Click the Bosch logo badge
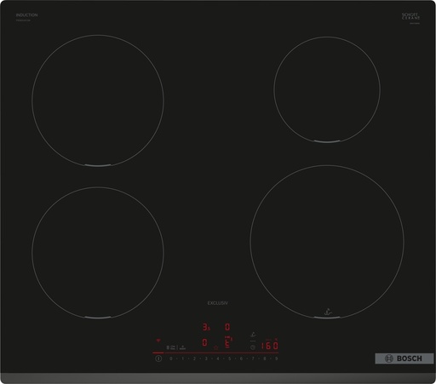Screen dimensions: 436x384 tap(404, 358)
